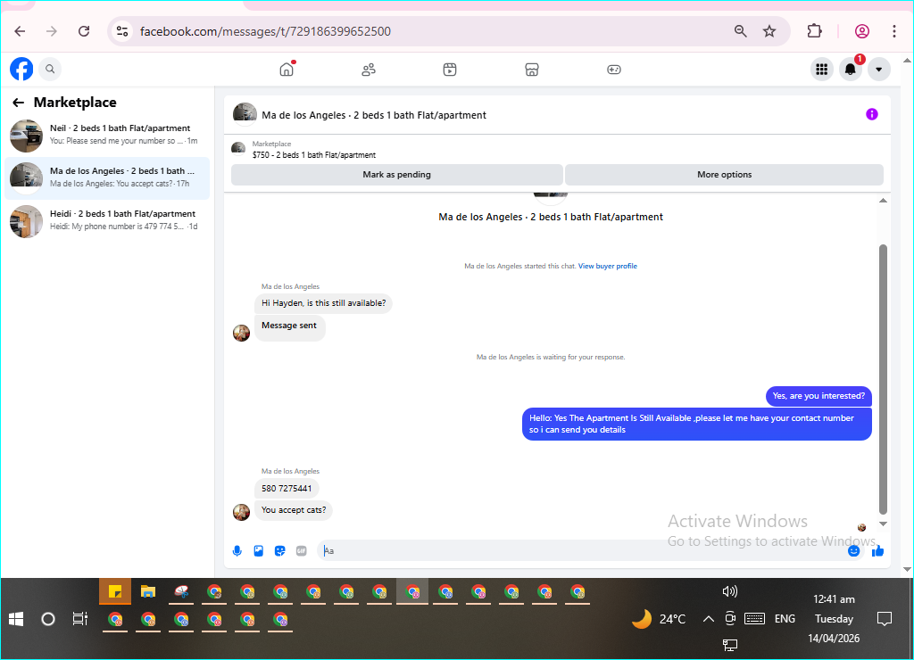Click the chat vertical scrollbar

click(883, 379)
